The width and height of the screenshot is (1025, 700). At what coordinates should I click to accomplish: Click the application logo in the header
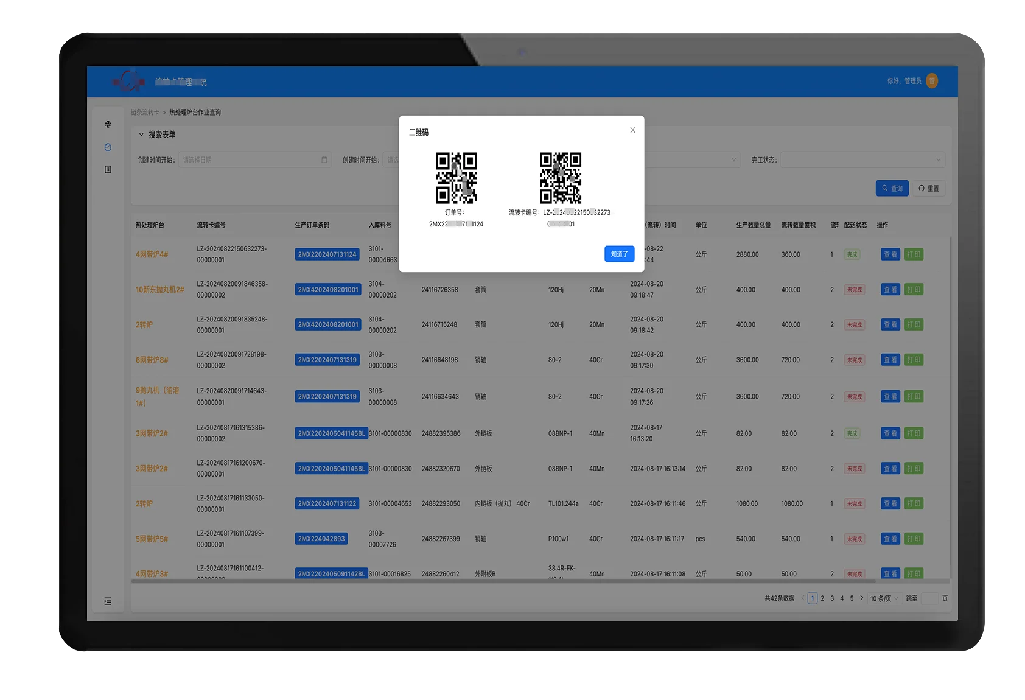(128, 81)
